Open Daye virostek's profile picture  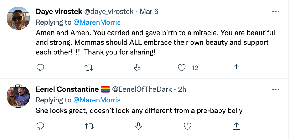pos(18,18)
